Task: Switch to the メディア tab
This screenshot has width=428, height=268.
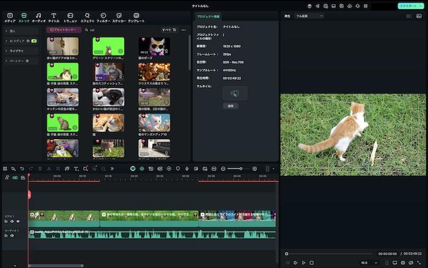Action: 10,16
